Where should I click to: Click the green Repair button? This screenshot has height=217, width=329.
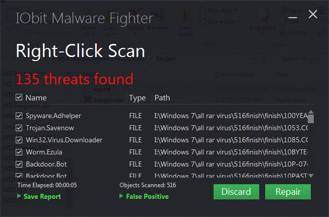coord(288,192)
